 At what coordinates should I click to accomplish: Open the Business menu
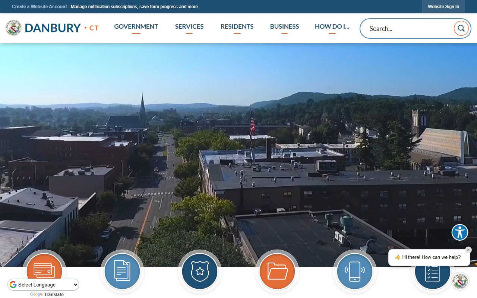click(x=284, y=26)
